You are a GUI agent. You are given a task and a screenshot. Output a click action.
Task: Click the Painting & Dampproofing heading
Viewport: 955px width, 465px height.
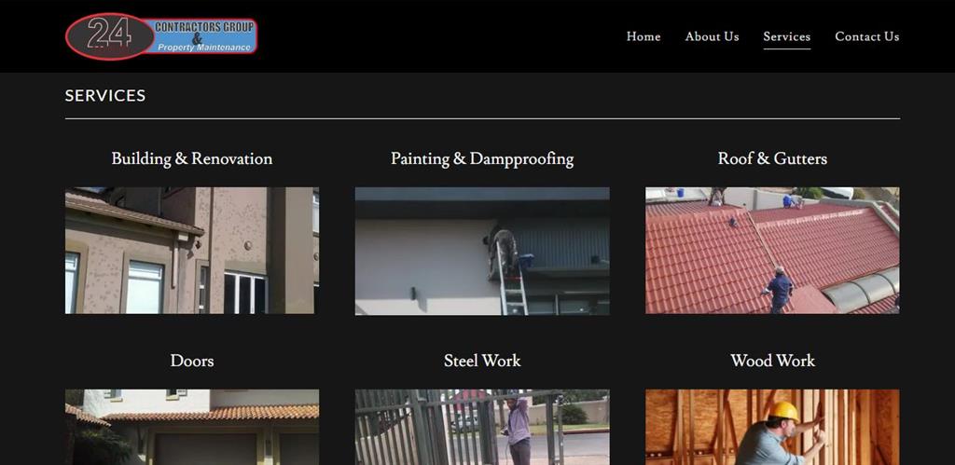click(x=482, y=158)
